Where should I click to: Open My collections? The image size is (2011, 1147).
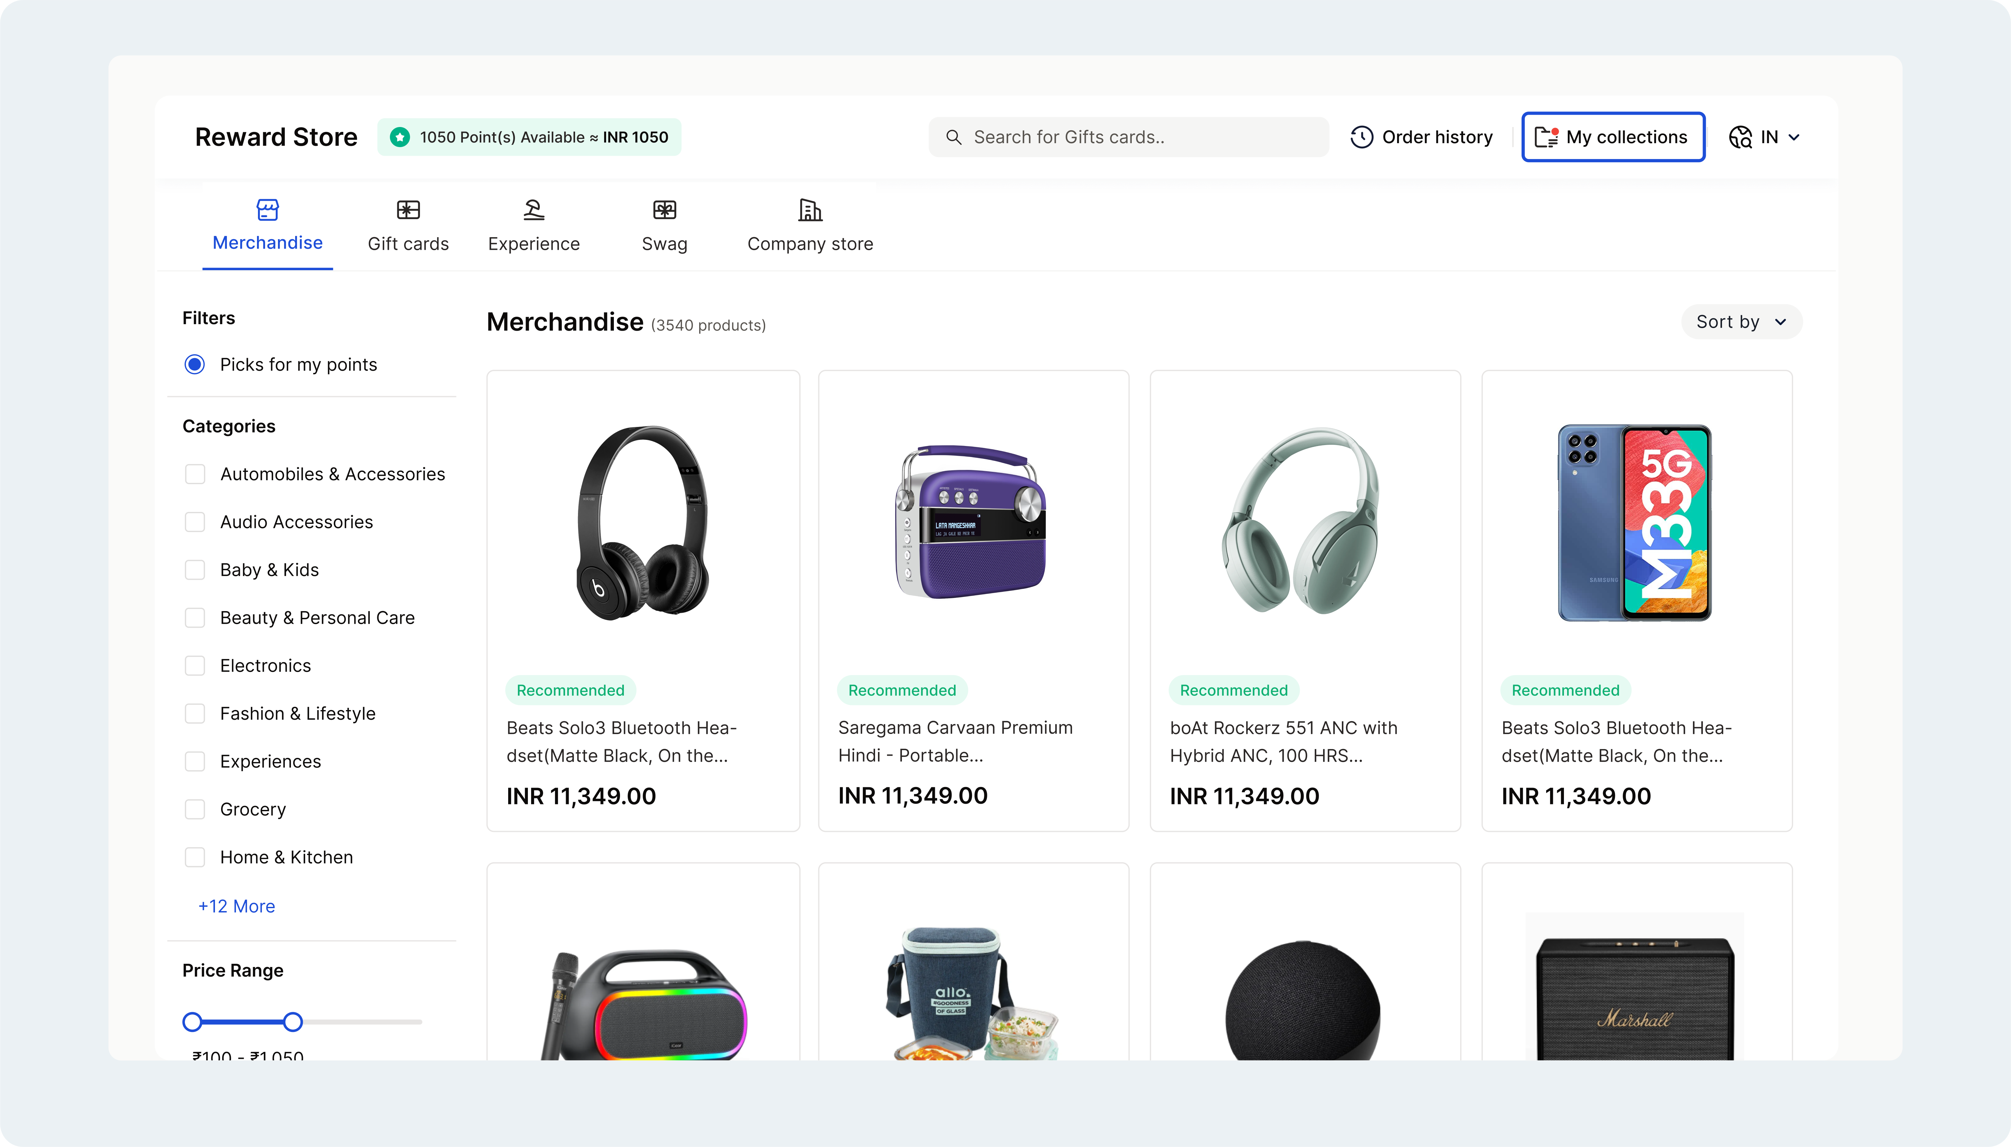click(x=1613, y=137)
